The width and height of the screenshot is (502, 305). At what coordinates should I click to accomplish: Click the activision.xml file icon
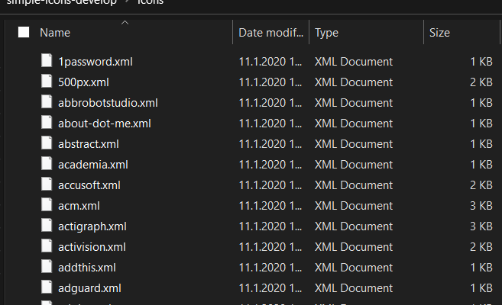(x=47, y=246)
